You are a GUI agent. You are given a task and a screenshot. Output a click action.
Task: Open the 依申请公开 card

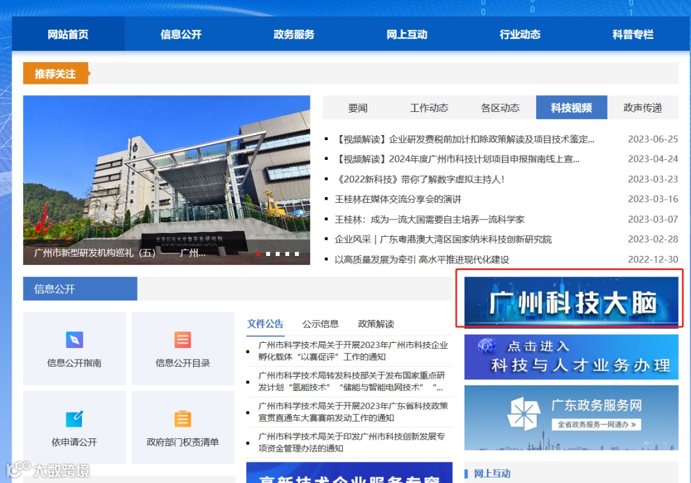pos(74,427)
